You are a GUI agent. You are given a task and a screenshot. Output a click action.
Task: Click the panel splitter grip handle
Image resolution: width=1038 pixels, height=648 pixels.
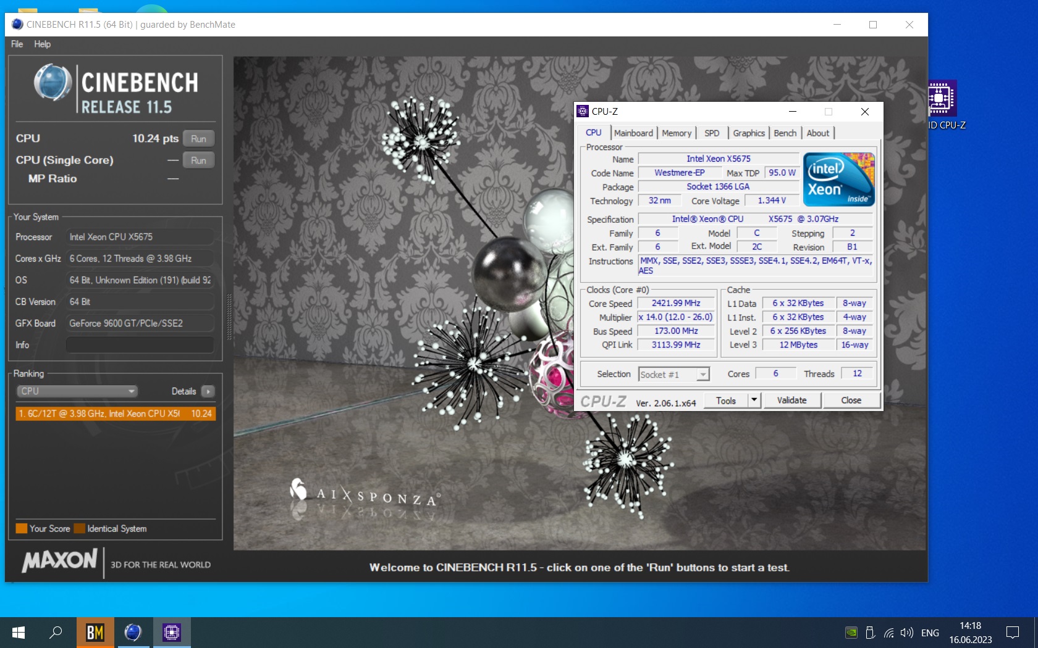tap(230, 317)
